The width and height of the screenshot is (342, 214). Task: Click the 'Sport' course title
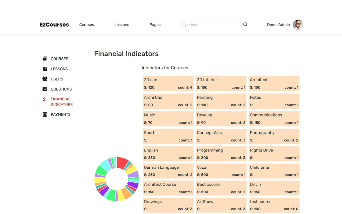[149, 133]
